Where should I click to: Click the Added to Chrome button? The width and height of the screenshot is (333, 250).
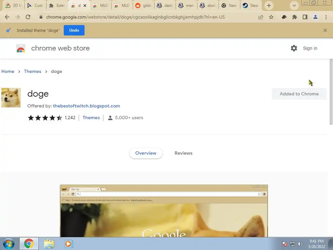pyautogui.click(x=299, y=94)
